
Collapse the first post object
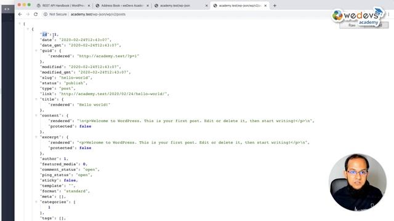click(28, 29)
